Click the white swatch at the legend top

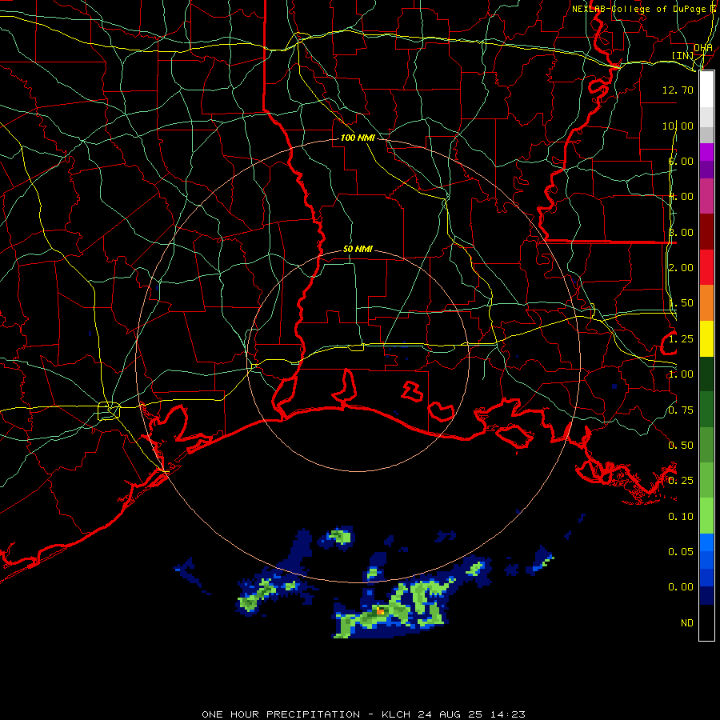(706, 89)
